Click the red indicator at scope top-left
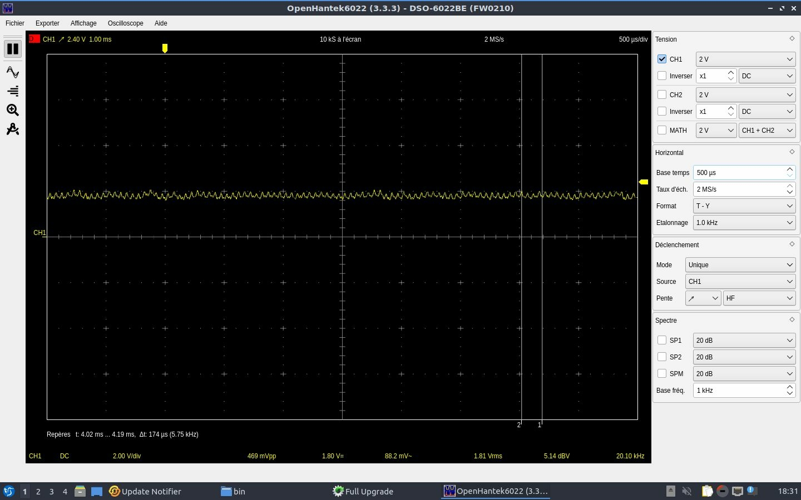 (x=34, y=39)
